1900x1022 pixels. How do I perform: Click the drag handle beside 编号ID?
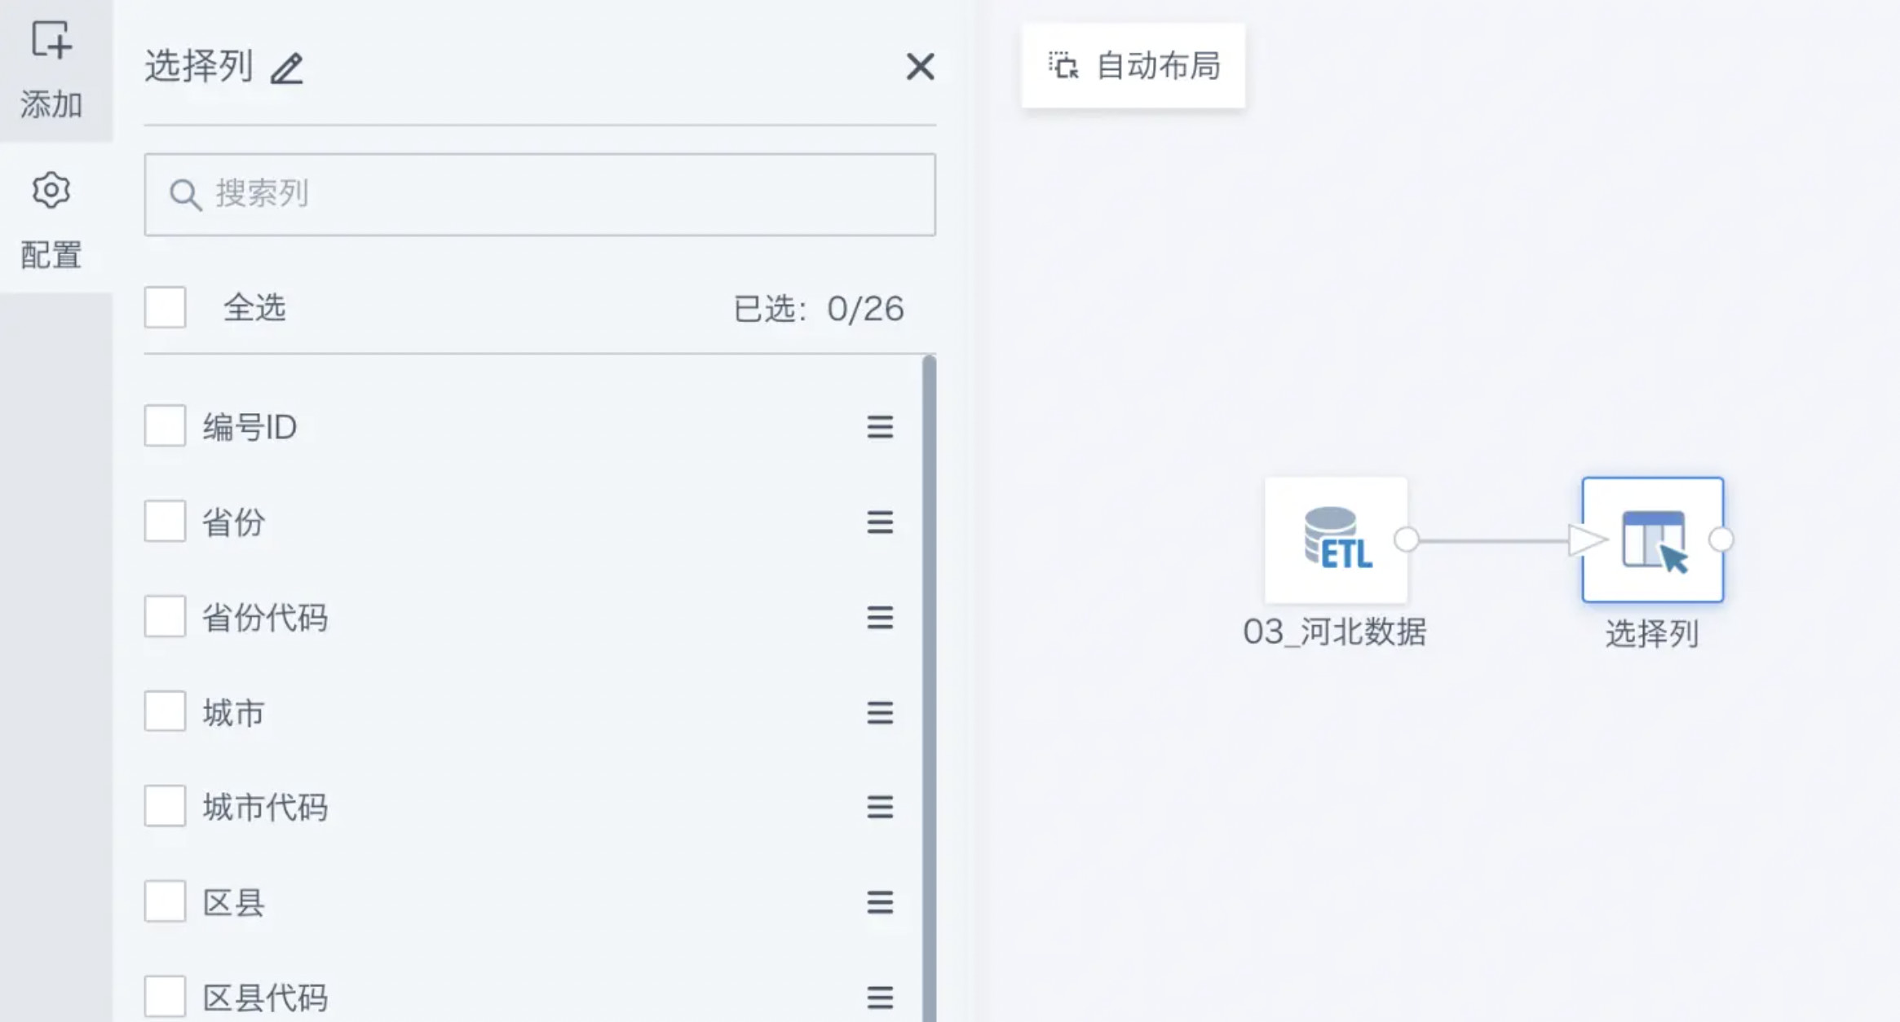(x=879, y=426)
